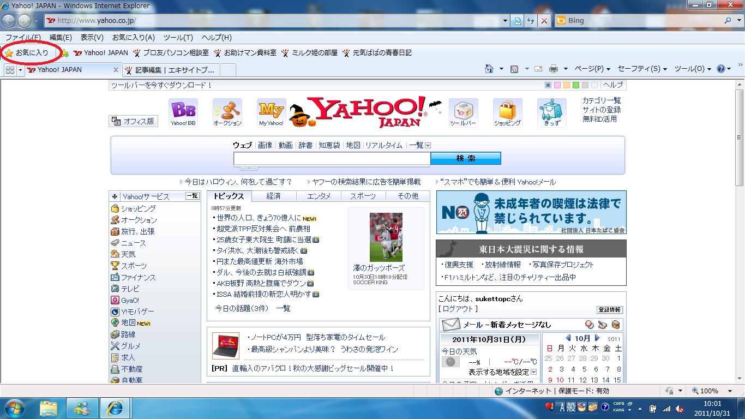Expand the ツール(O) command bar dropdown
745x419 pixels.
693,69
